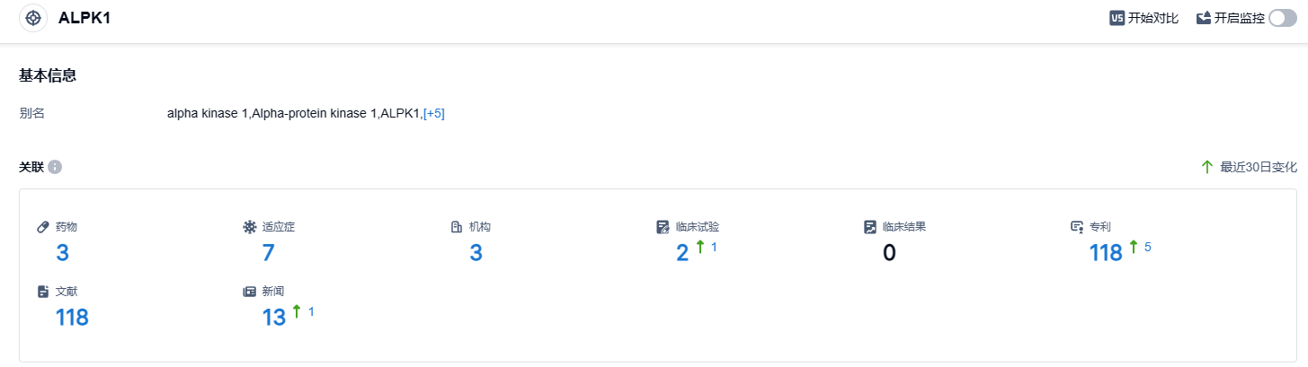1308x367 pixels.
Task: Toggle the 开启监控 monitoring switch on
Action: pyautogui.click(x=1282, y=18)
